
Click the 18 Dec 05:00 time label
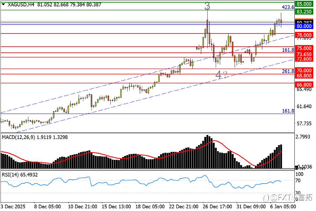coord(150,207)
